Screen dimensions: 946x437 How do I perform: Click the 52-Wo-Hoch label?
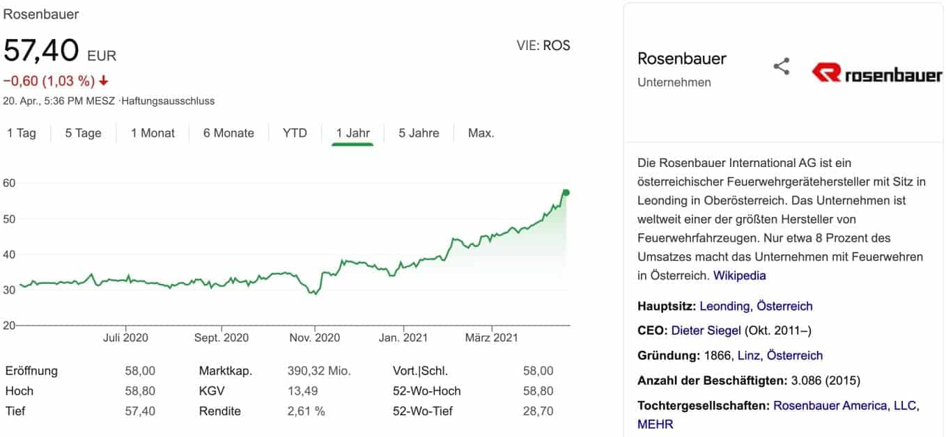[427, 391]
